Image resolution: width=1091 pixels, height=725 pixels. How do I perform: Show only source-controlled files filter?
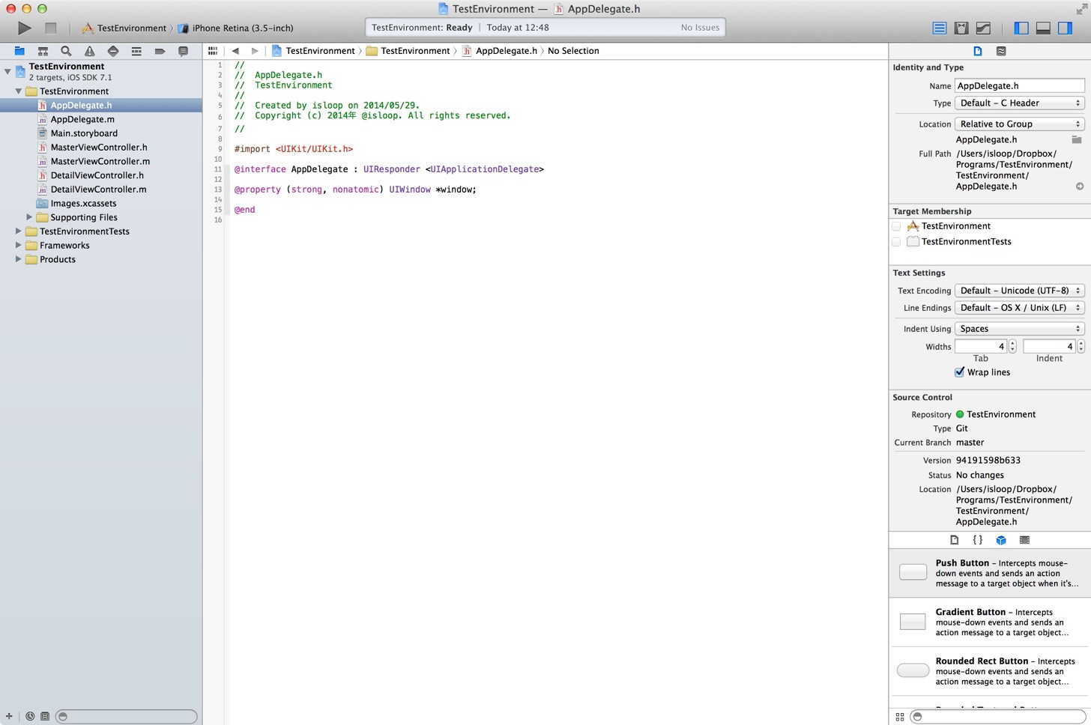(x=45, y=717)
